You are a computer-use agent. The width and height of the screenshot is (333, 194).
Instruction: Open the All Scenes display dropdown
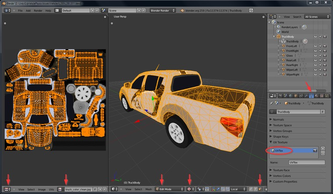point(317,16)
